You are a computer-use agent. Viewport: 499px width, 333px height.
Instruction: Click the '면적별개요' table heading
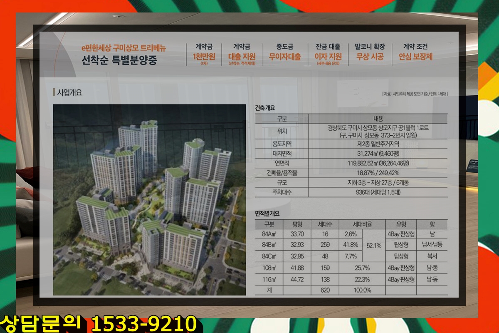coord(267,214)
